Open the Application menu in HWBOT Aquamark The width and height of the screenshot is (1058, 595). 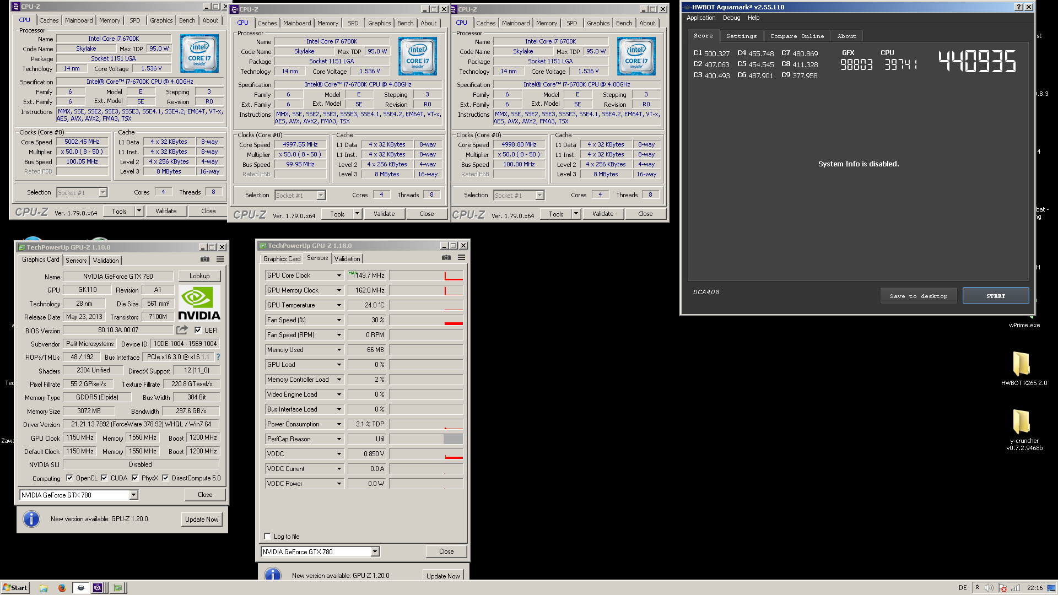coord(701,18)
